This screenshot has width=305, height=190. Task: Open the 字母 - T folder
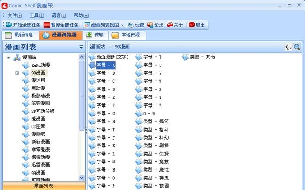coord(149,57)
